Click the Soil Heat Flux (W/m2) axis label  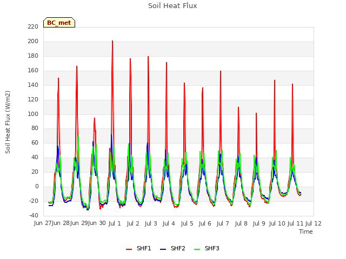coord(8,122)
